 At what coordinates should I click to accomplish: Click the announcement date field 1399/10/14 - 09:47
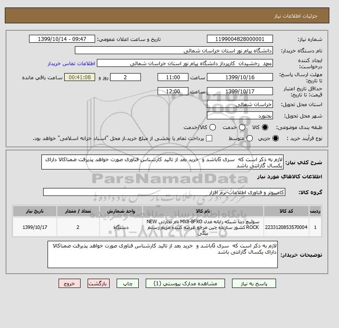(x=62, y=39)
